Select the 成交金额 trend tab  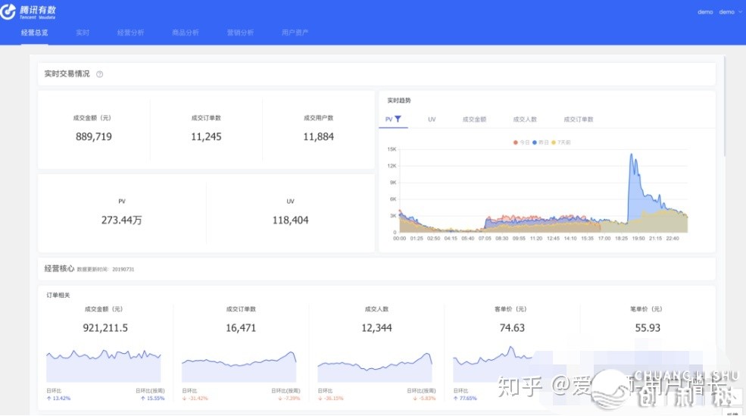tap(474, 120)
